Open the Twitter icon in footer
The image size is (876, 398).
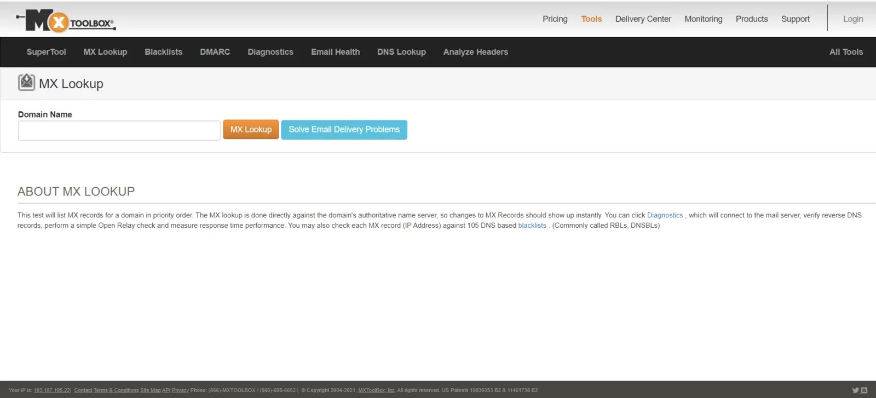tap(855, 390)
